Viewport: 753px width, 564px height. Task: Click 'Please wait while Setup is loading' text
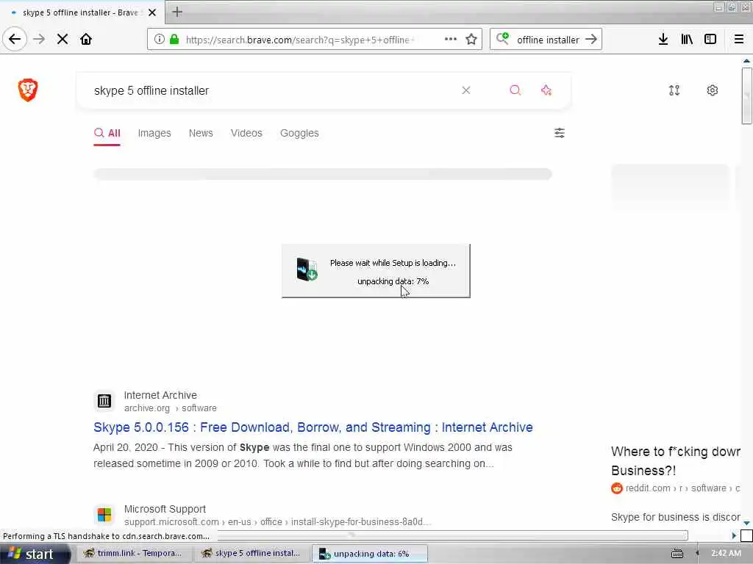coord(393,263)
